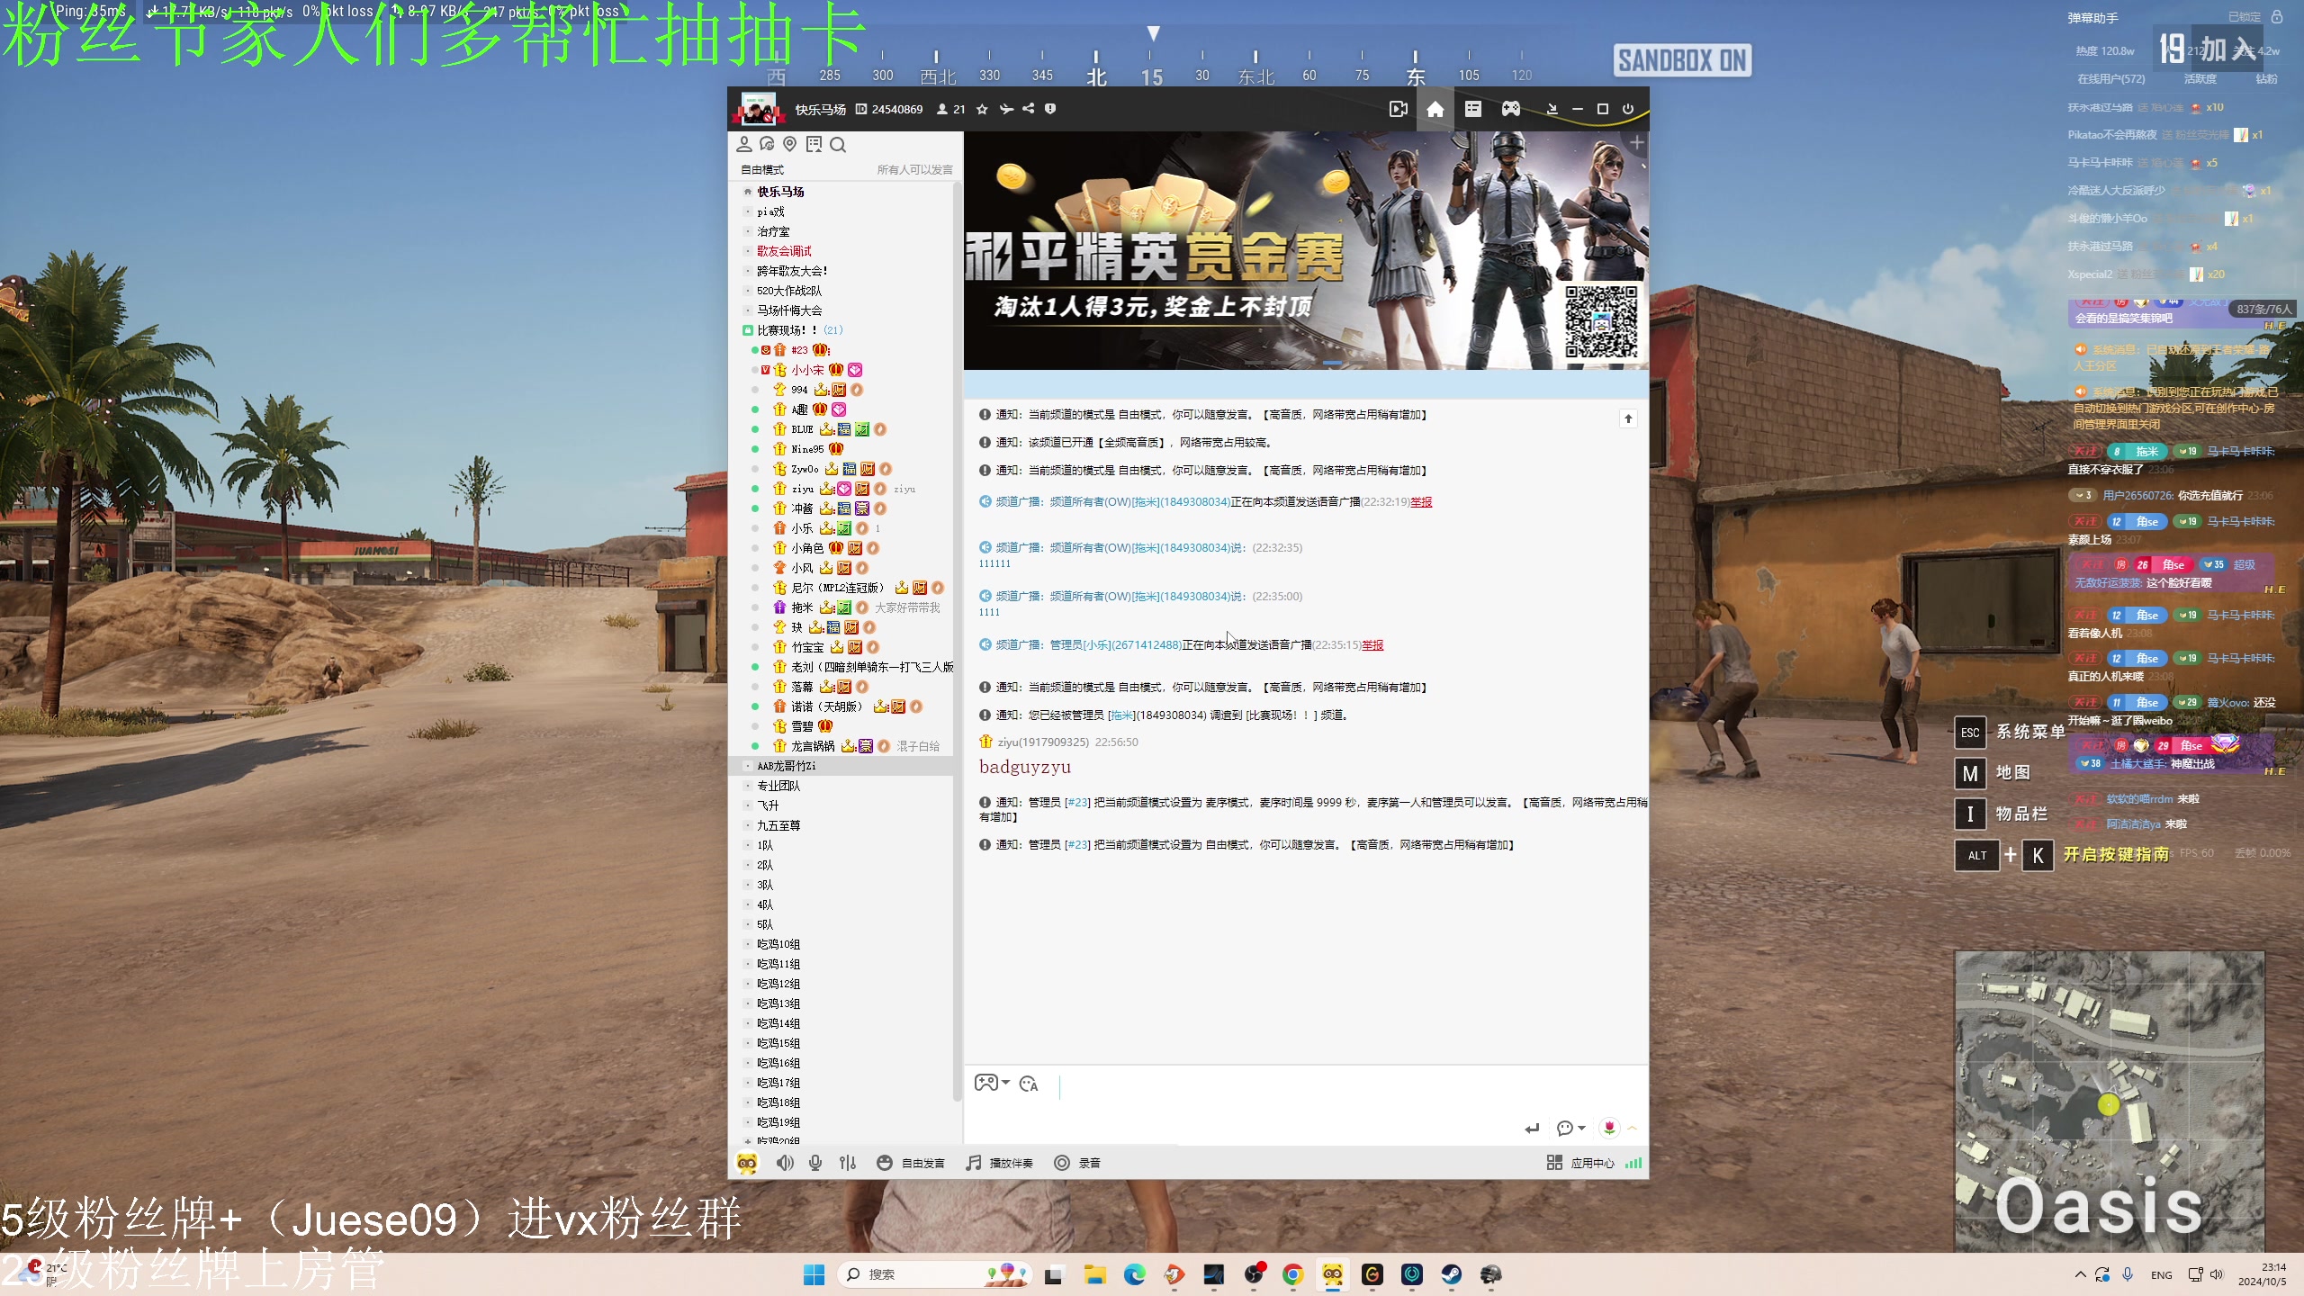Collapse the 比赛现场!! channel node
Image resolution: width=2304 pixels, height=1296 pixels.
click(747, 330)
